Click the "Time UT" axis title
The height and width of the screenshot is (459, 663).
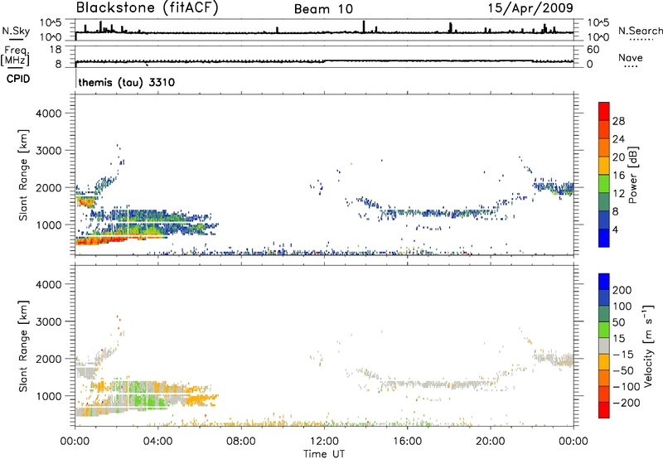(x=324, y=454)
